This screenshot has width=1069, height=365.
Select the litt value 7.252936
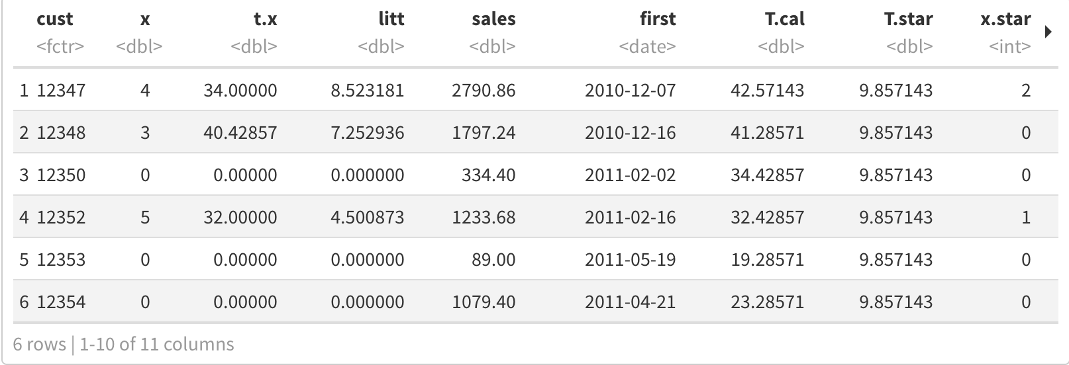[367, 133]
